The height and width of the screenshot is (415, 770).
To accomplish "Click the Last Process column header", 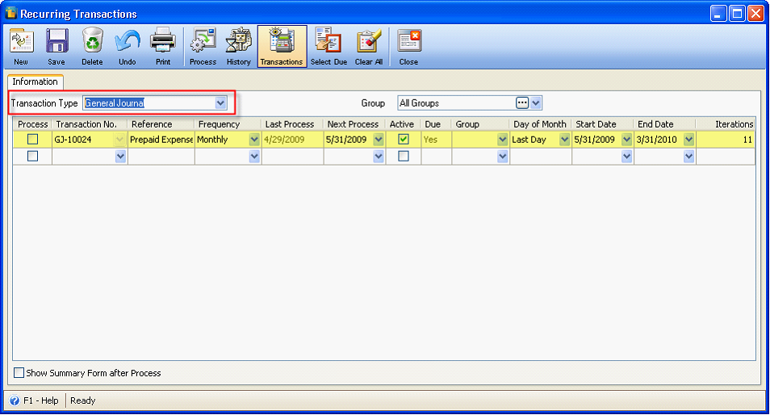I will coord(292,124).
